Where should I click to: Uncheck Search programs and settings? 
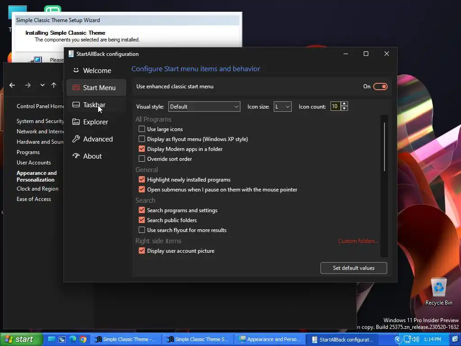click(142, 210)
